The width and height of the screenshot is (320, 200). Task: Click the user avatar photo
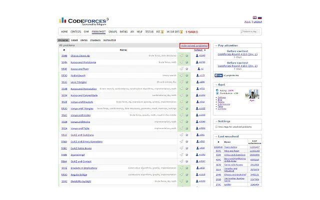pos(252,94)
